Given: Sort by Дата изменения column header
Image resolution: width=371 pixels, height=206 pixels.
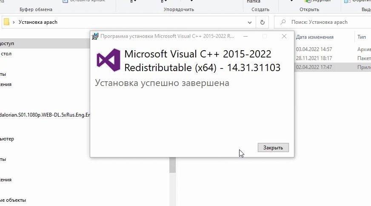Looking at the screenshot, I should [x=315, y=37].
